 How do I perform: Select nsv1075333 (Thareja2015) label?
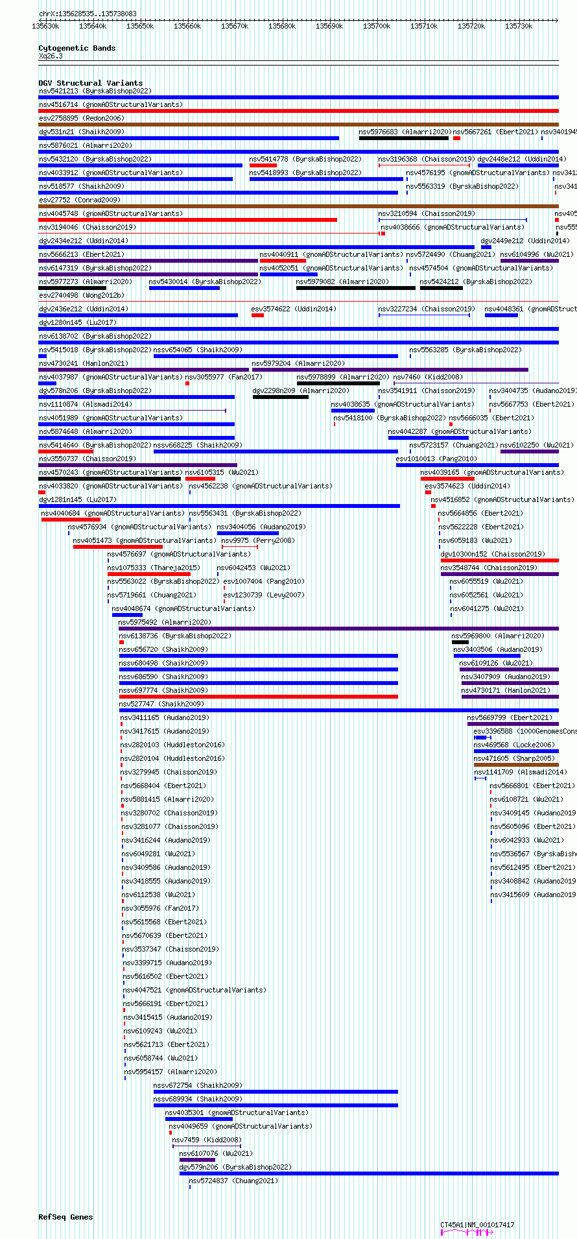[x=154, y=568]
